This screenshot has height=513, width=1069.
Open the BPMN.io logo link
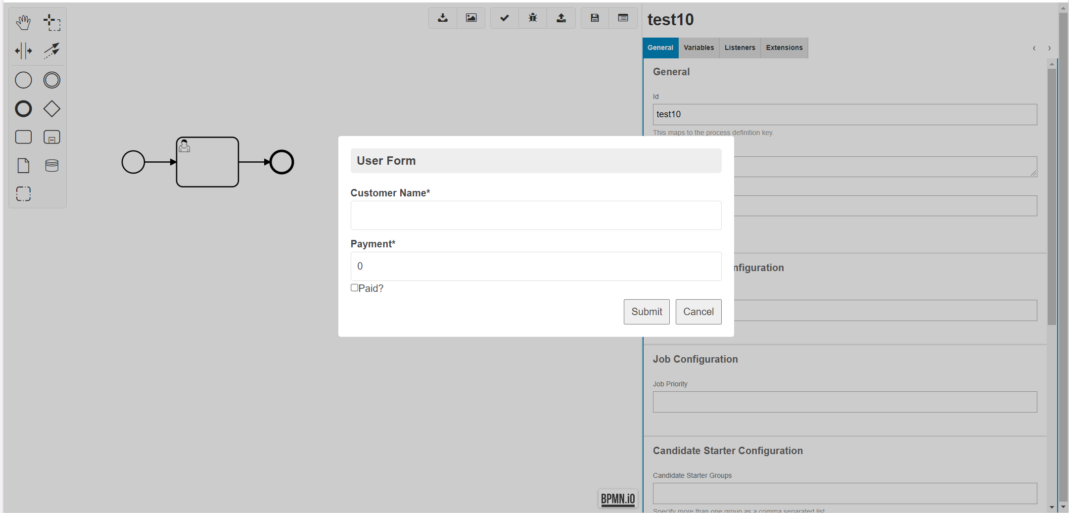[618, 499]
